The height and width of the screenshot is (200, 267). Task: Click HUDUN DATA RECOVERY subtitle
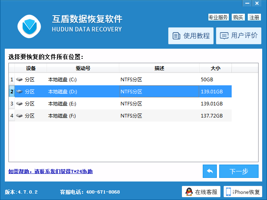(87, 29)
